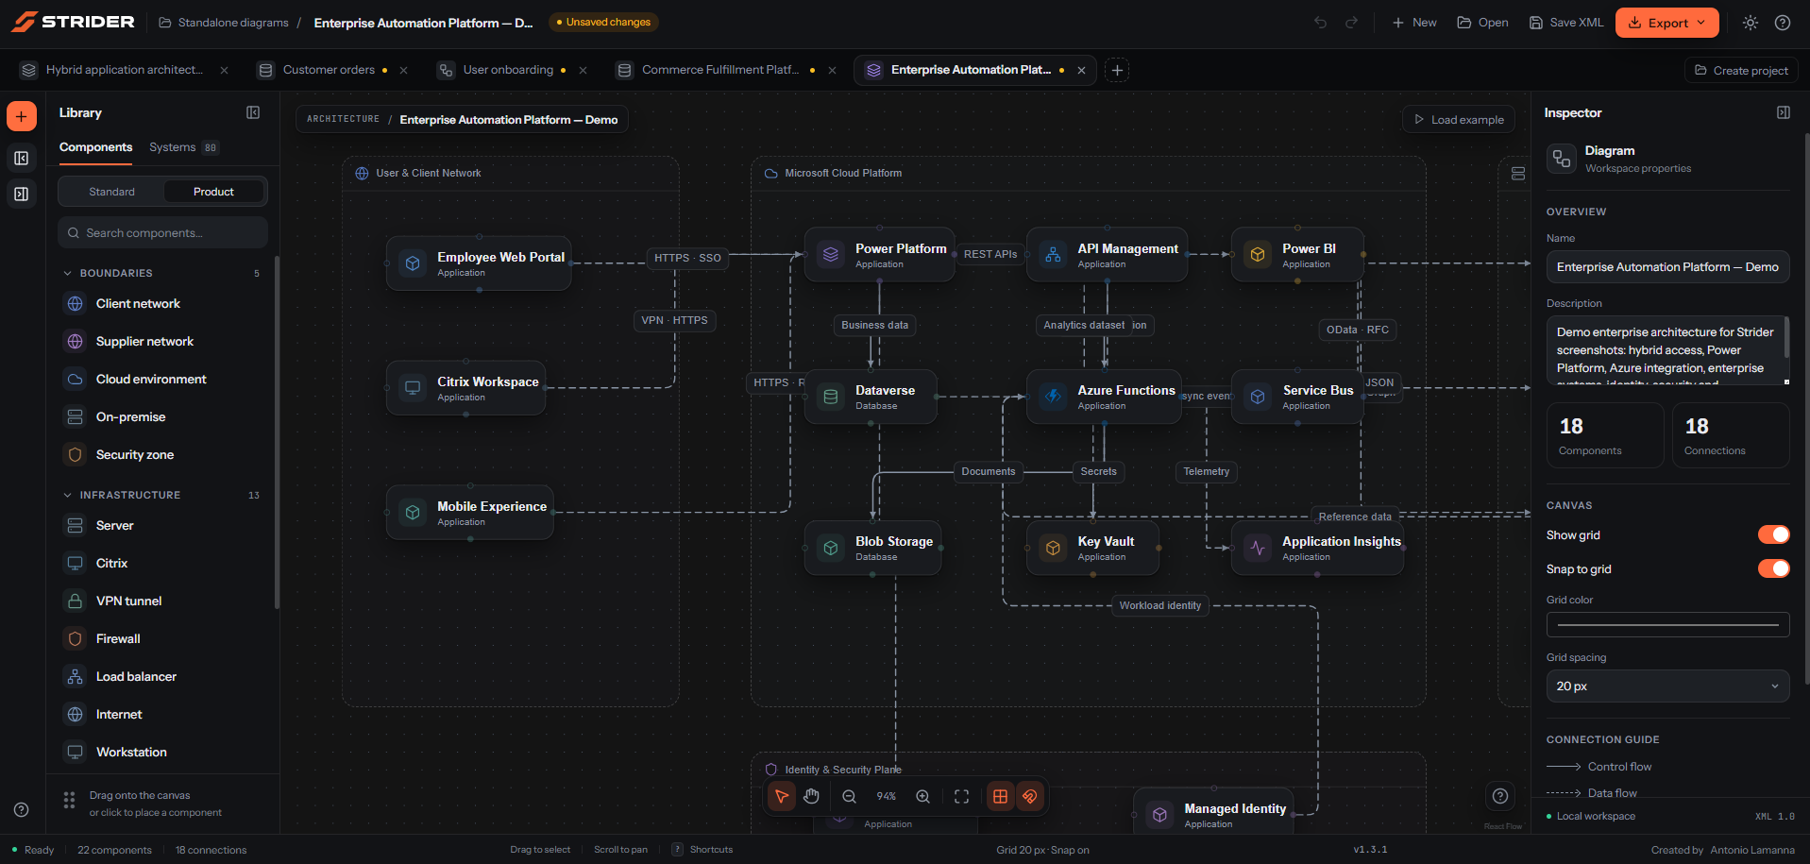Add a new diagram tab
Viewport: 1810px width, 864px height.
click(1117, 70)
